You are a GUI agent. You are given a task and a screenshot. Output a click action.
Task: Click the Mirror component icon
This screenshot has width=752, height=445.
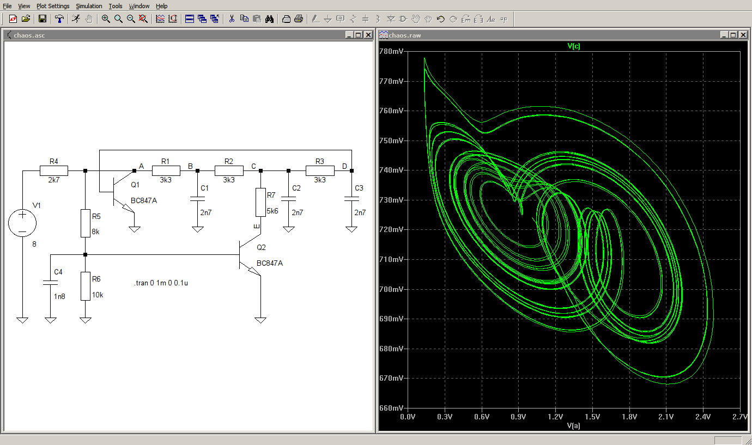[x=478, y=19]
